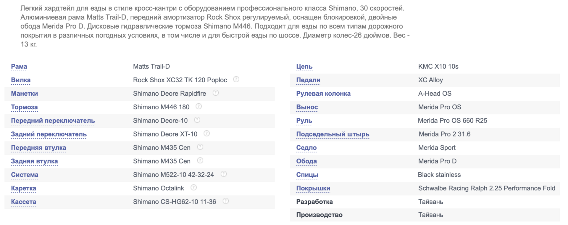
Task: Click help icon beside Shimano Octalink
Action: [193, 188]
